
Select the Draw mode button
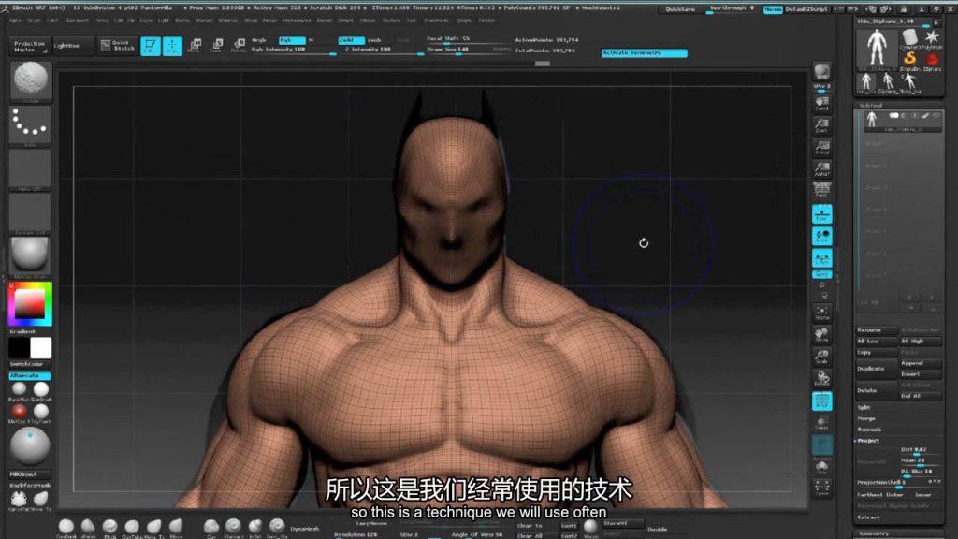click(172, 46)
